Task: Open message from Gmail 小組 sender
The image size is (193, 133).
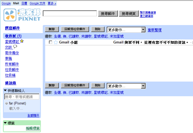Action: coord(68,42)
